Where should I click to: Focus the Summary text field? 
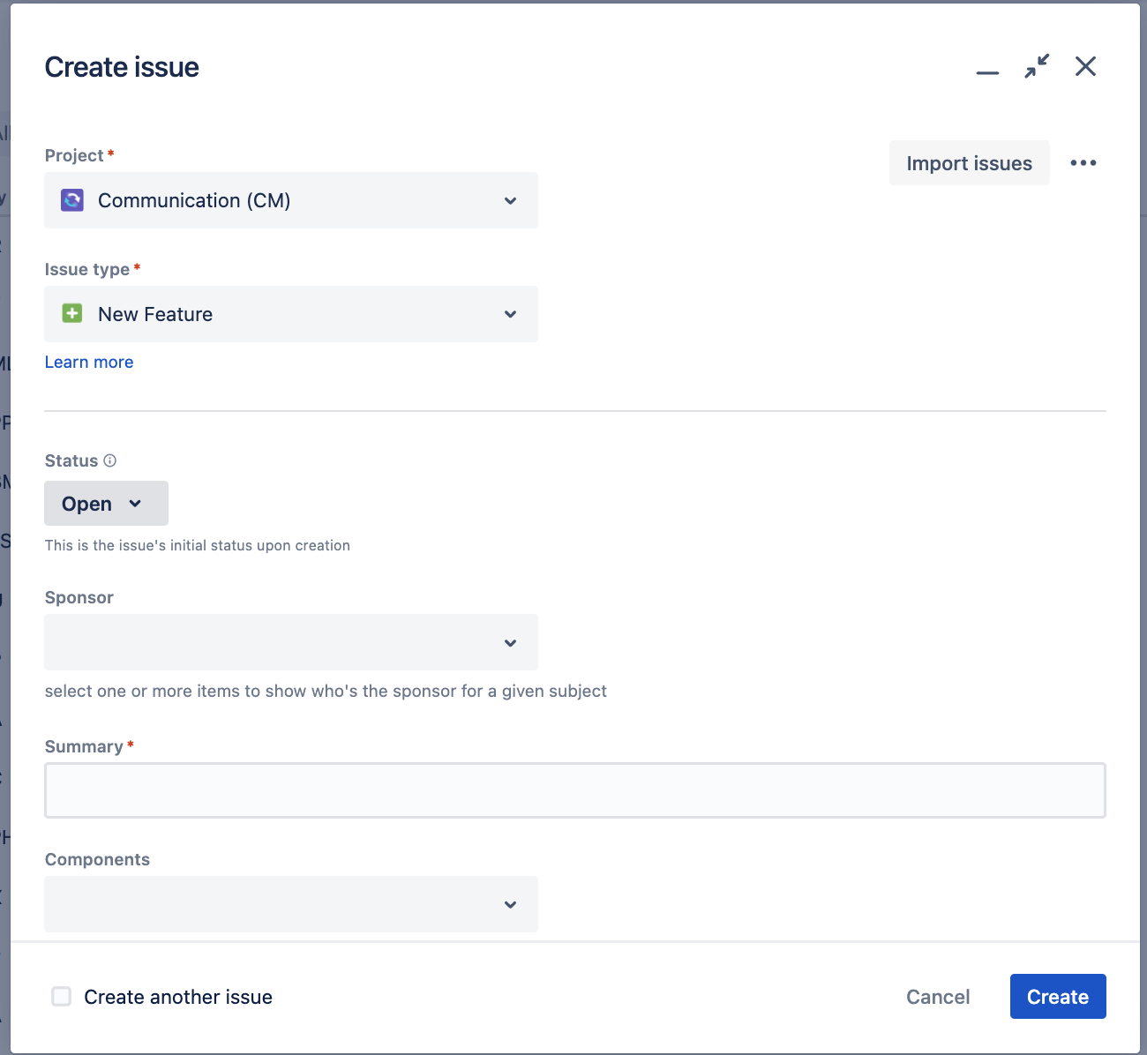pyautogui.click(x=574, y=790)
